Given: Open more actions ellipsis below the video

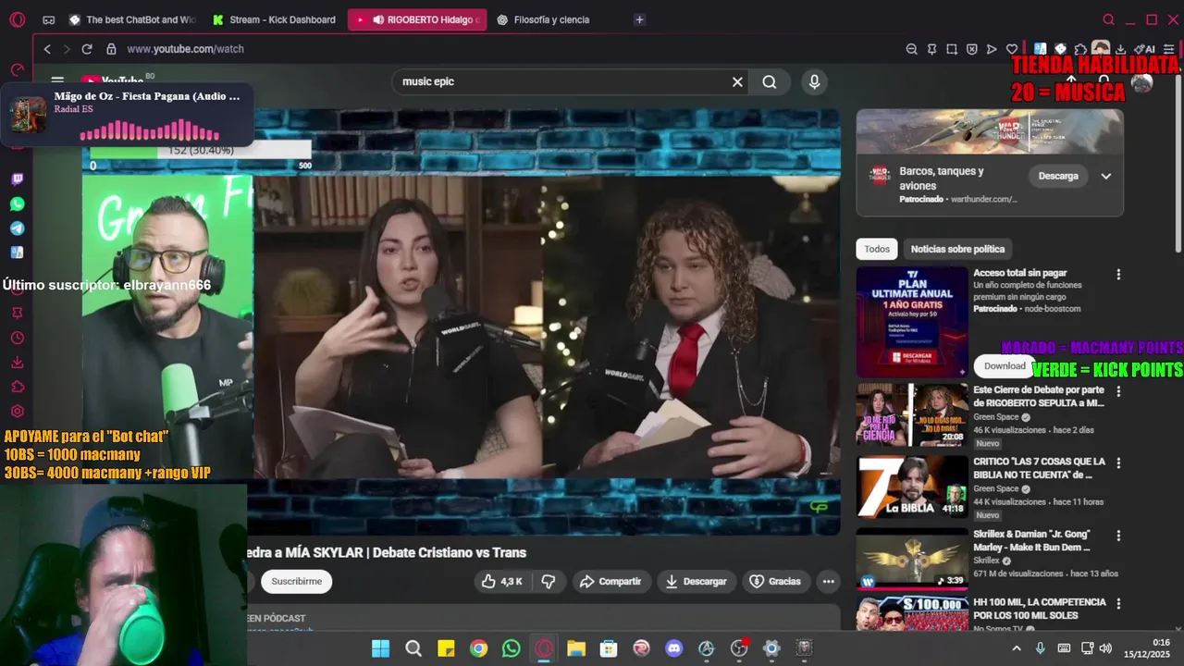Looking at the screenshot, I should coord(828,582).
